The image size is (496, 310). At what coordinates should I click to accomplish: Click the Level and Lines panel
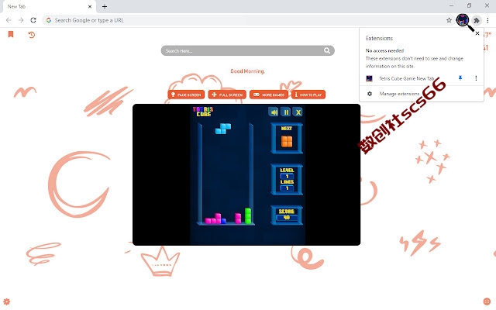pyautogui.click(x=287, y=180)
